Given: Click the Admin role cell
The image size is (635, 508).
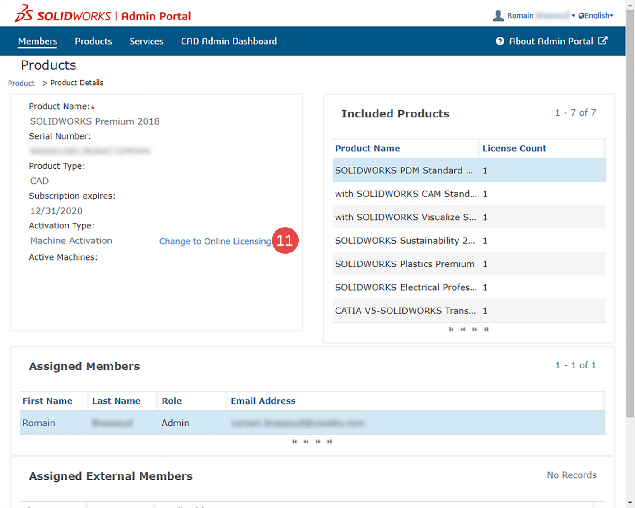Looking at the screenshot, I should click(x=175, y=423).
